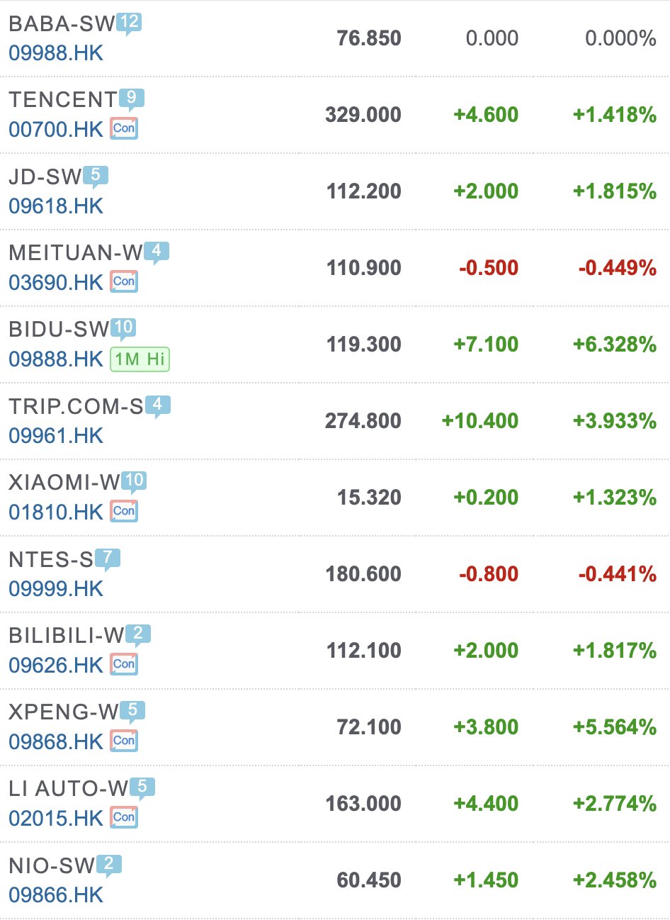The width and height of the screenshot is (670, 920).
Task: Open JD-SW comment bubble showing 5
Action: click(x=96, y=174)
